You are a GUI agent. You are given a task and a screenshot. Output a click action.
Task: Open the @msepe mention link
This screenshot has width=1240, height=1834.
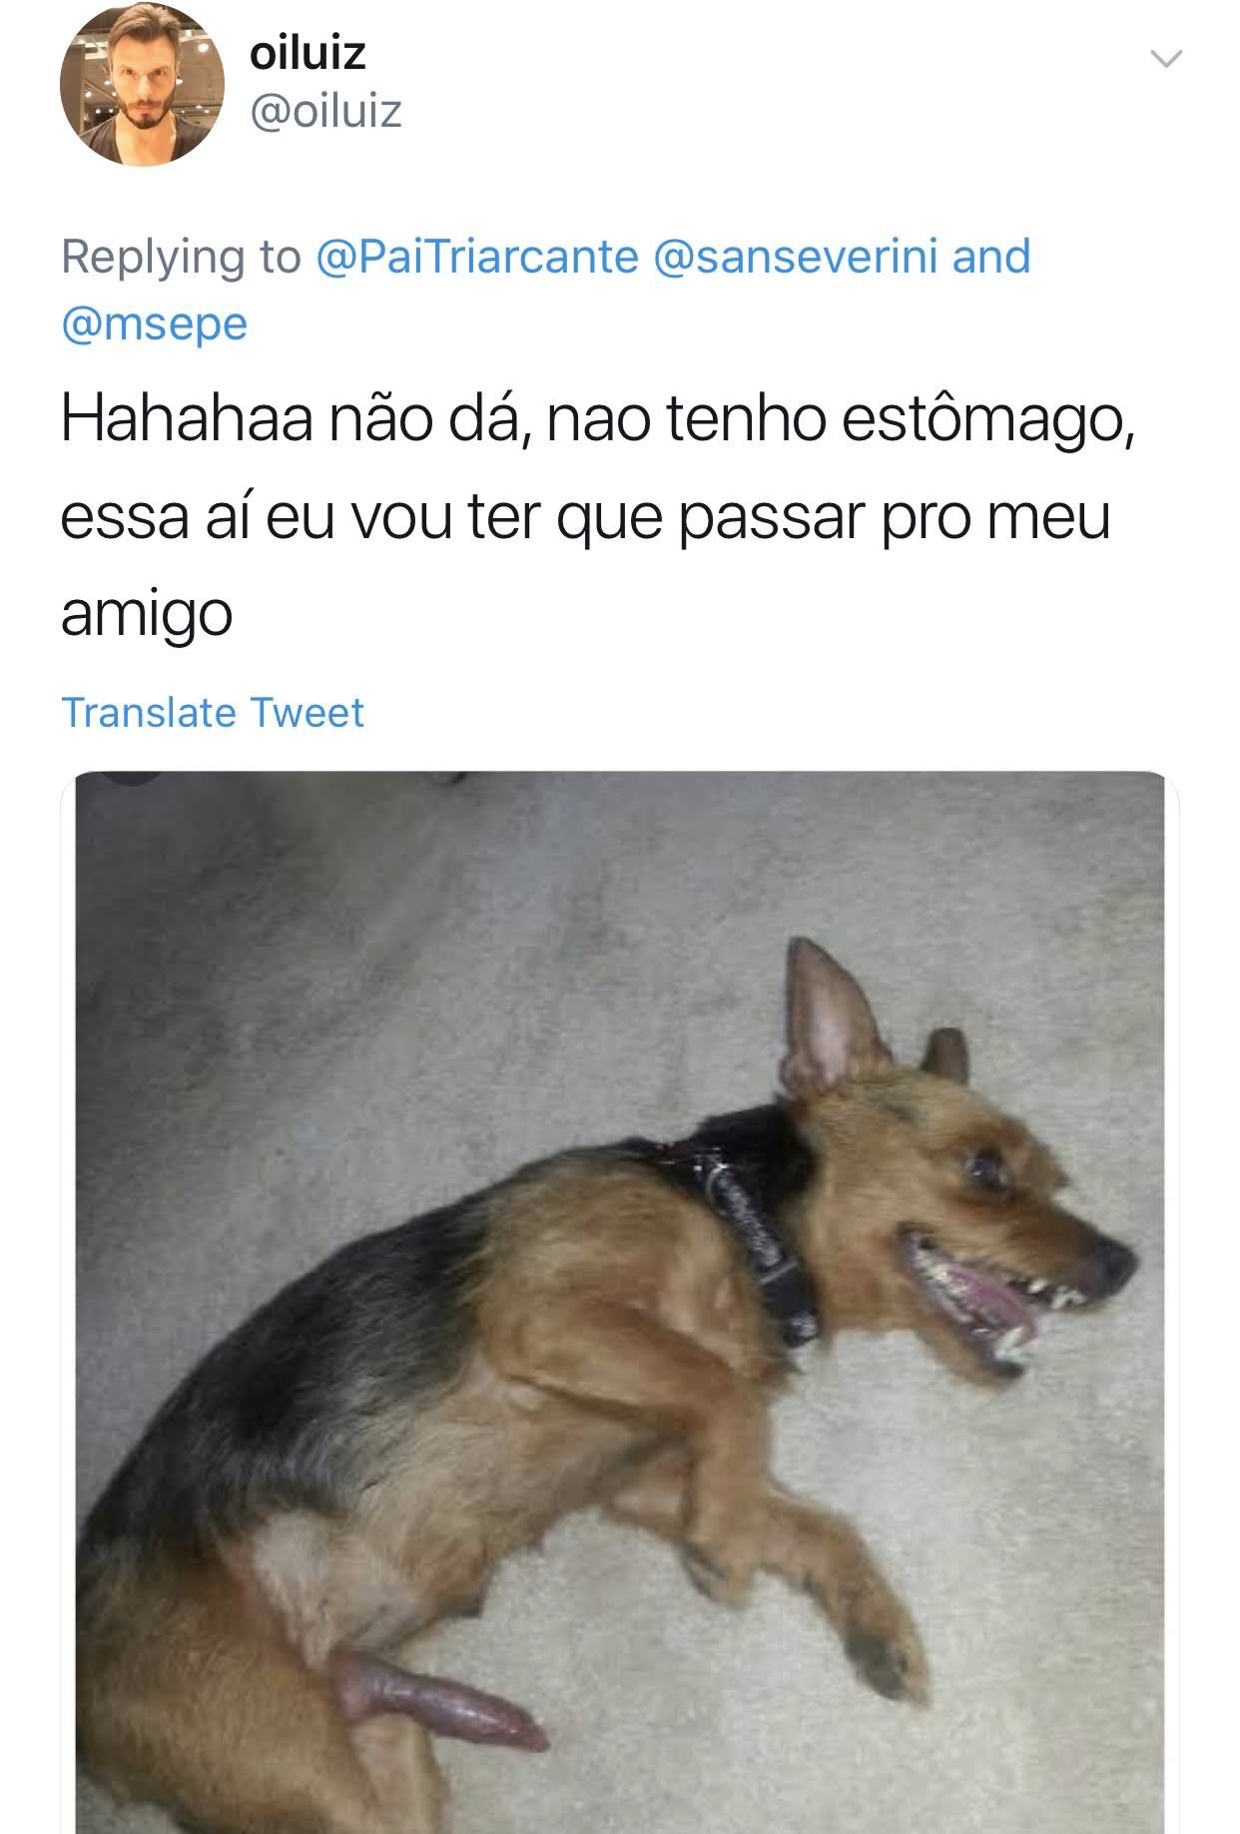pos(154,324)
